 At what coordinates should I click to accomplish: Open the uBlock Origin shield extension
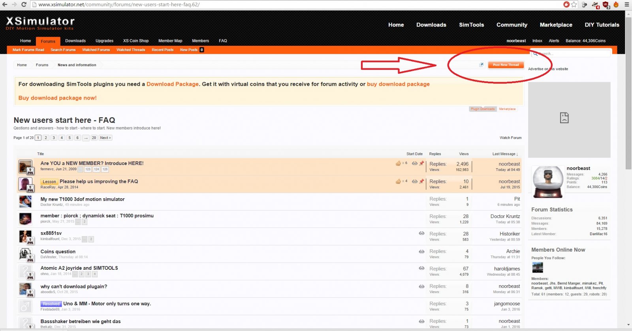[606, 5]
